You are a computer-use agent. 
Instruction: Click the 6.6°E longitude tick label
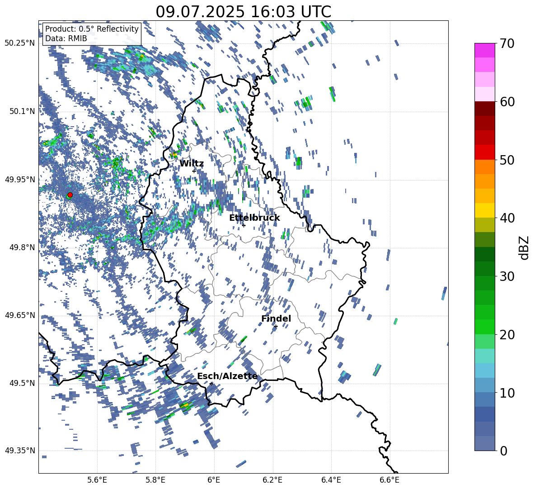point(390,480)
